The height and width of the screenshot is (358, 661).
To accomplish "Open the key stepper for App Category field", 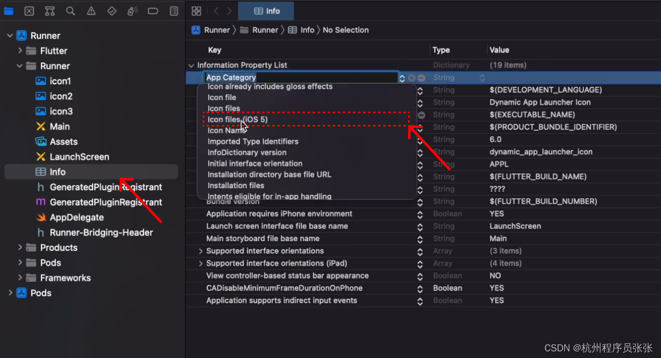I will 402,78.
